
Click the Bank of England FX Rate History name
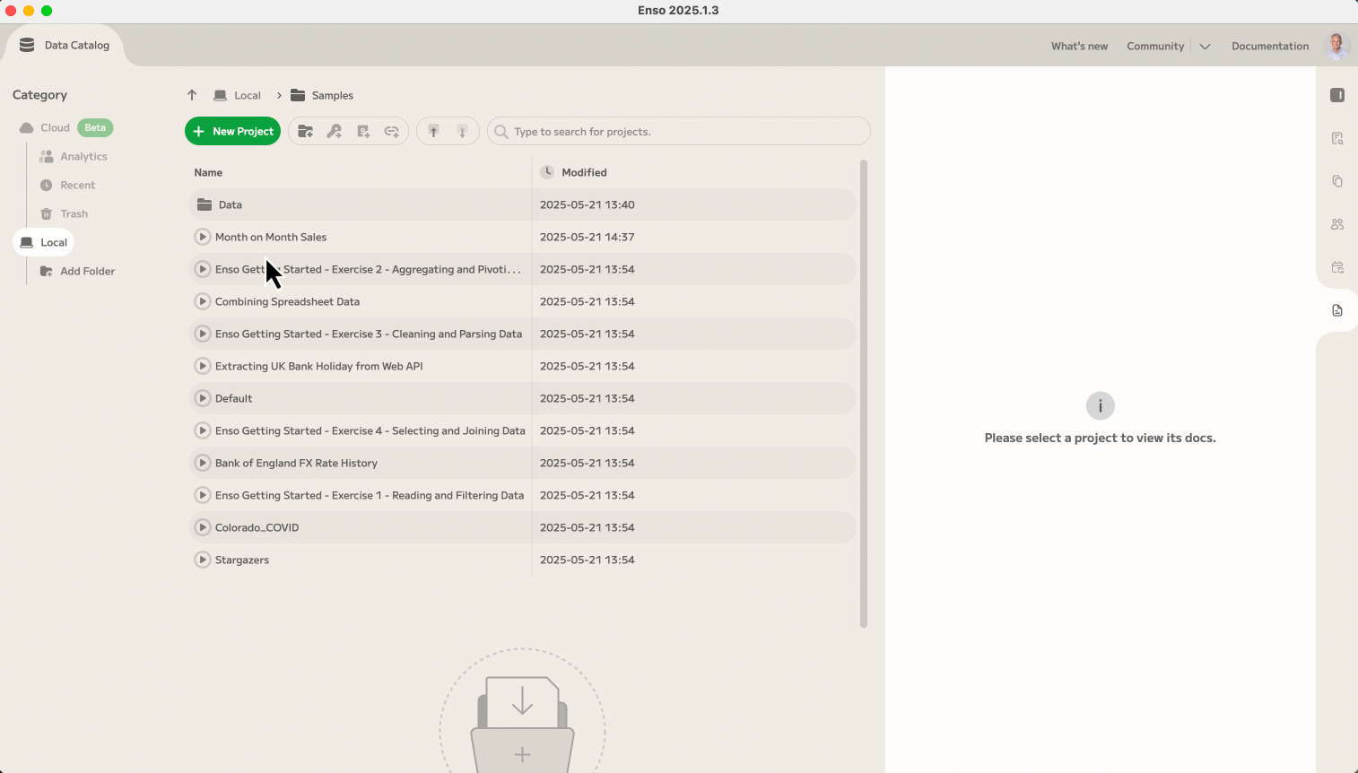tap(296, 463)
